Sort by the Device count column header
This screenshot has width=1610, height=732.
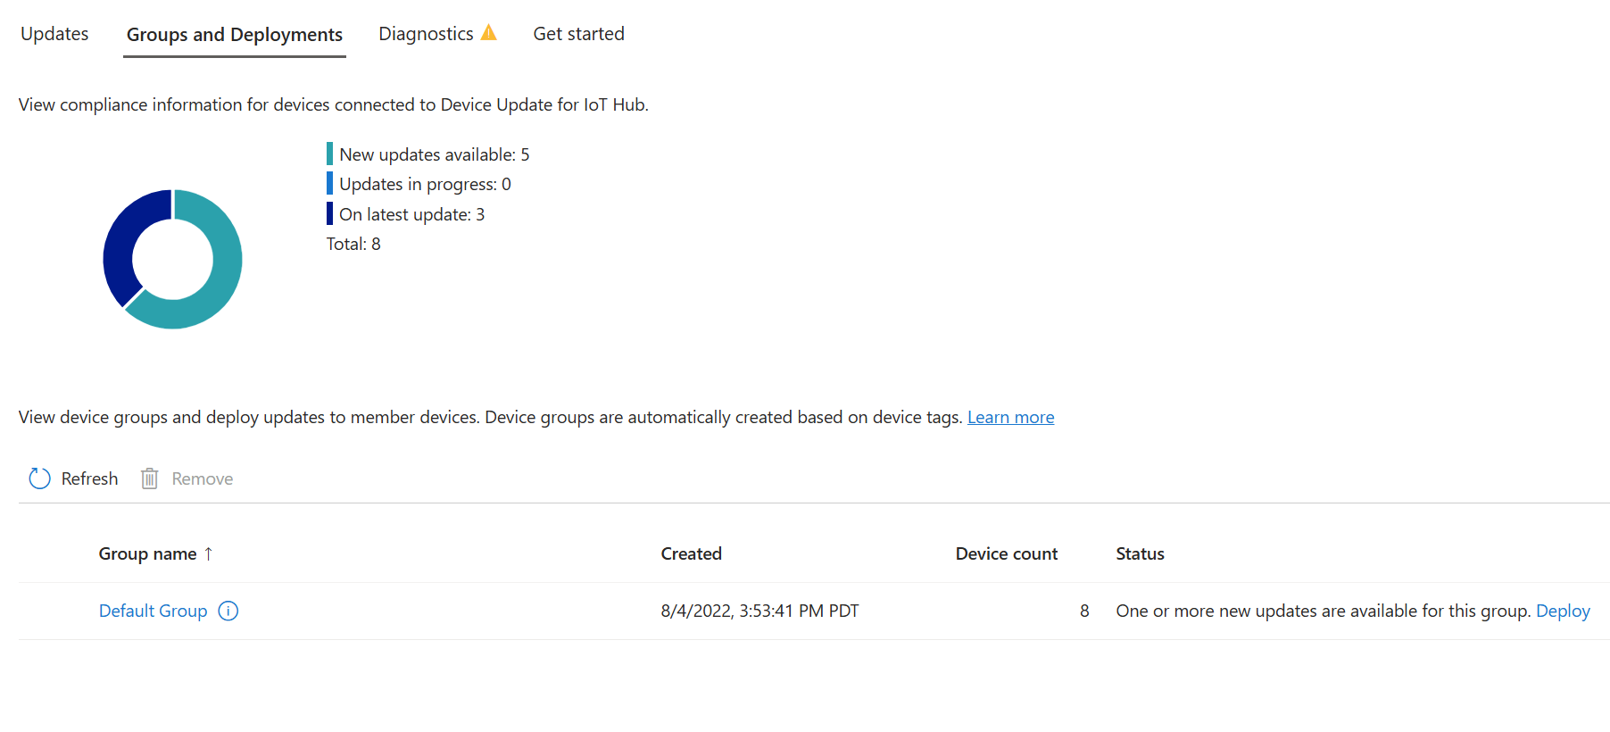[x=1007, y=553]
